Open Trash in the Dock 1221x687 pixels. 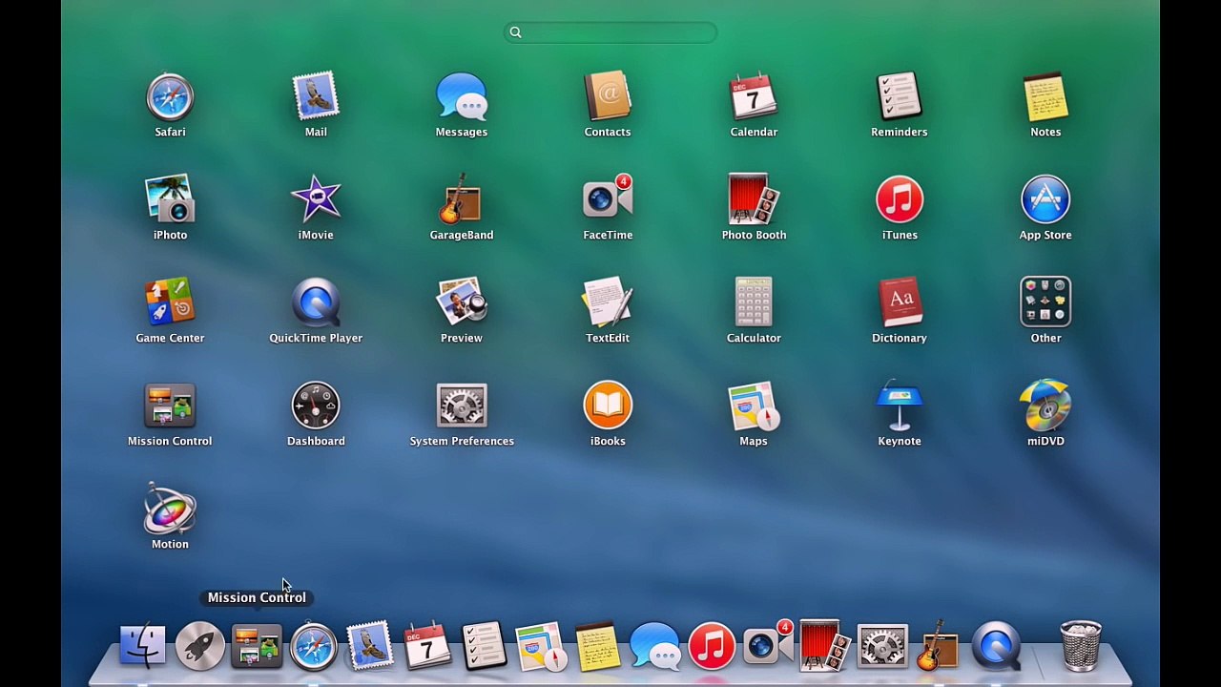pos(1081,646)
